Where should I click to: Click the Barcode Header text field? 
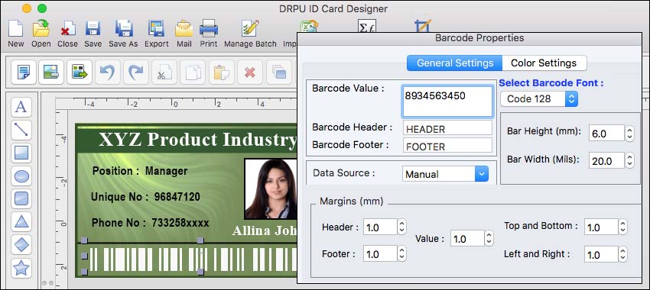pos(447,128)
